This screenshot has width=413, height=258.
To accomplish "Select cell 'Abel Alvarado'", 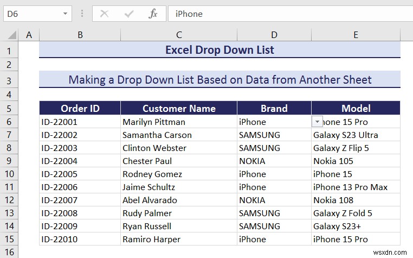I will click(x=179, y=200).
